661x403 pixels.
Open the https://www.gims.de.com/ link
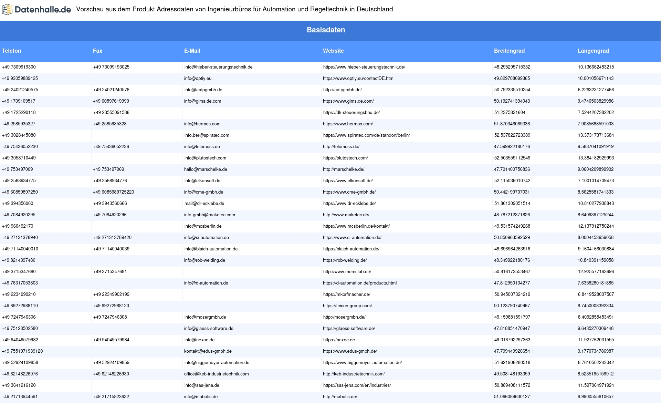point(348,101)
